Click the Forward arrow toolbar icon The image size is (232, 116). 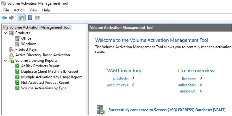point(11,18)
